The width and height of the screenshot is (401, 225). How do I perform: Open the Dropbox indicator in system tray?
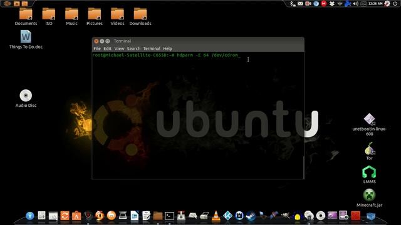pos(332,4)
